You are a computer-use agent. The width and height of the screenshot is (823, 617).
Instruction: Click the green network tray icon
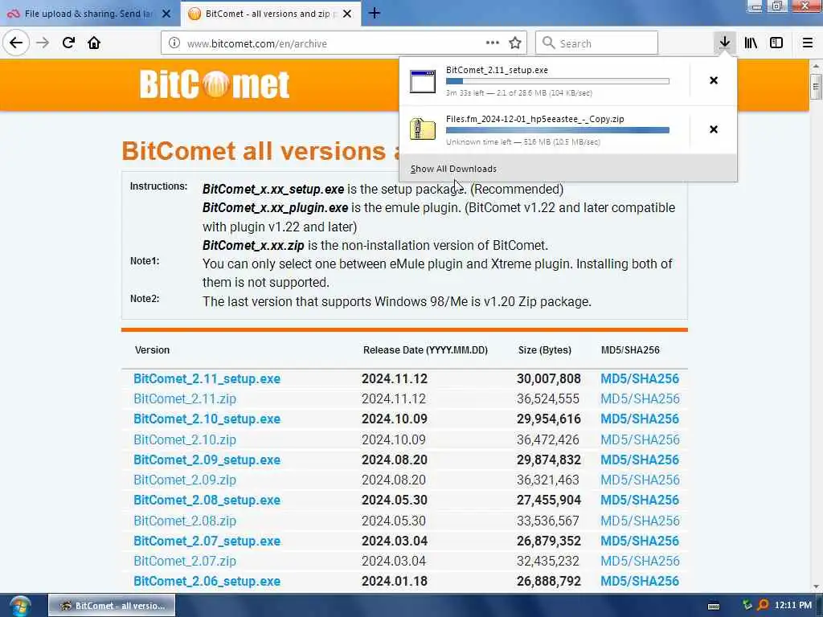pyautogui.click(x=747, y=606)
